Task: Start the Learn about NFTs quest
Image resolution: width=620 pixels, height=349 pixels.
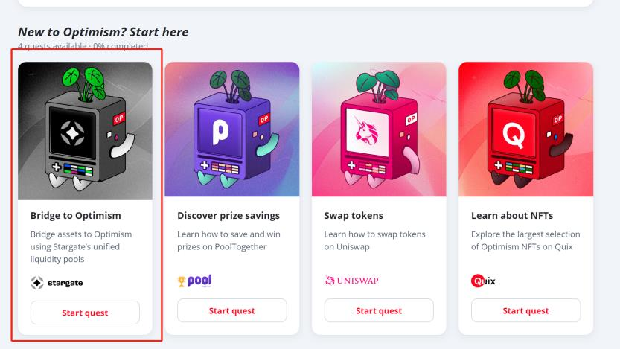Action: [x=525, y=310]
